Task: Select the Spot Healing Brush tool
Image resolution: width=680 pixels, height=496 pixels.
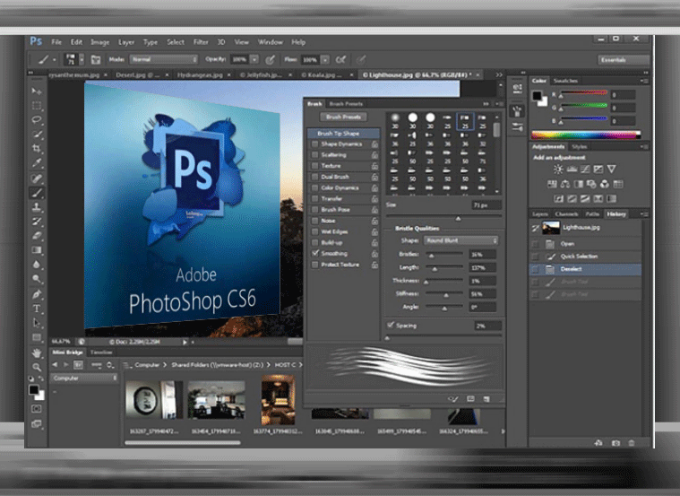Action: pyautogui.click(x=37, y=178)
